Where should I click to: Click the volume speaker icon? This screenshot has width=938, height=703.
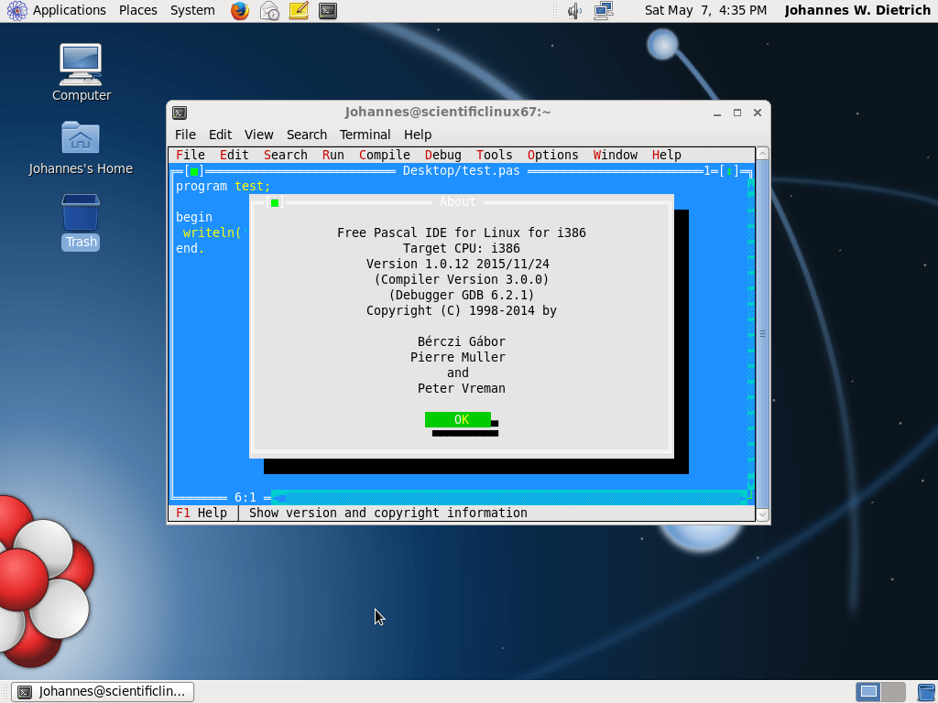[x=574, y=11]
